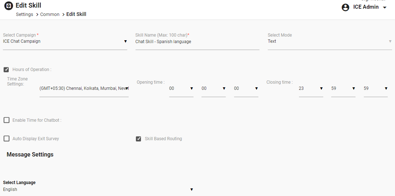
Task: Toggle the Skill Based Routing checkbox
Action: click(138, 139)
